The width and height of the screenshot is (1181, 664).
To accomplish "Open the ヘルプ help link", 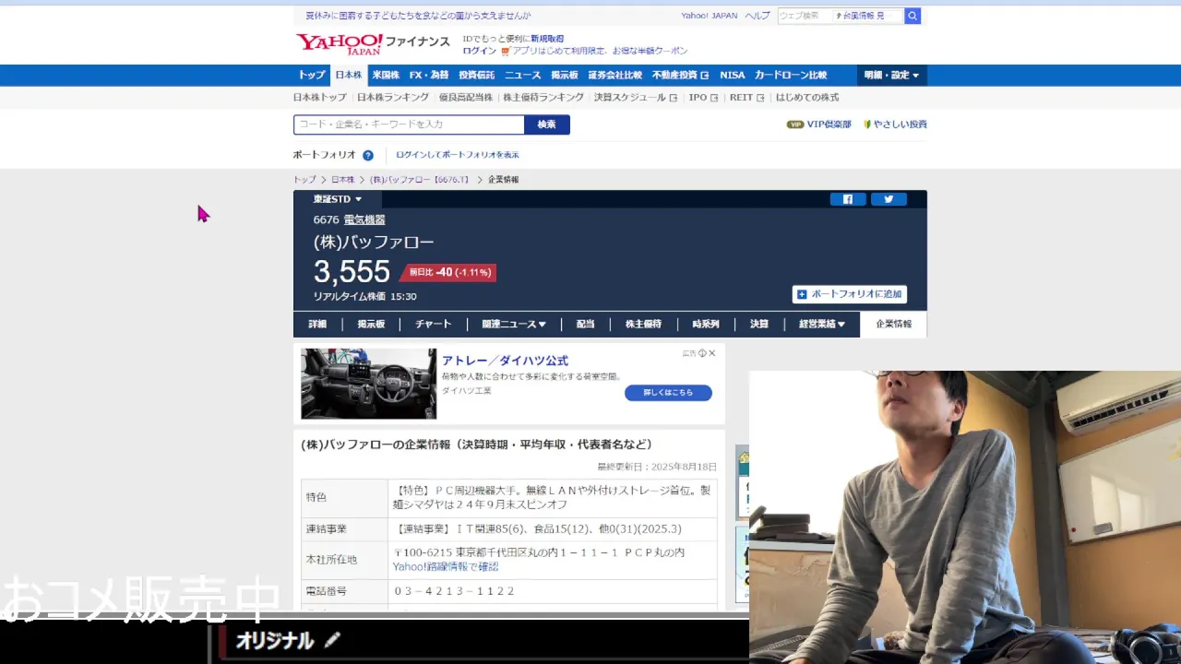I will click(x=758, y=16).
